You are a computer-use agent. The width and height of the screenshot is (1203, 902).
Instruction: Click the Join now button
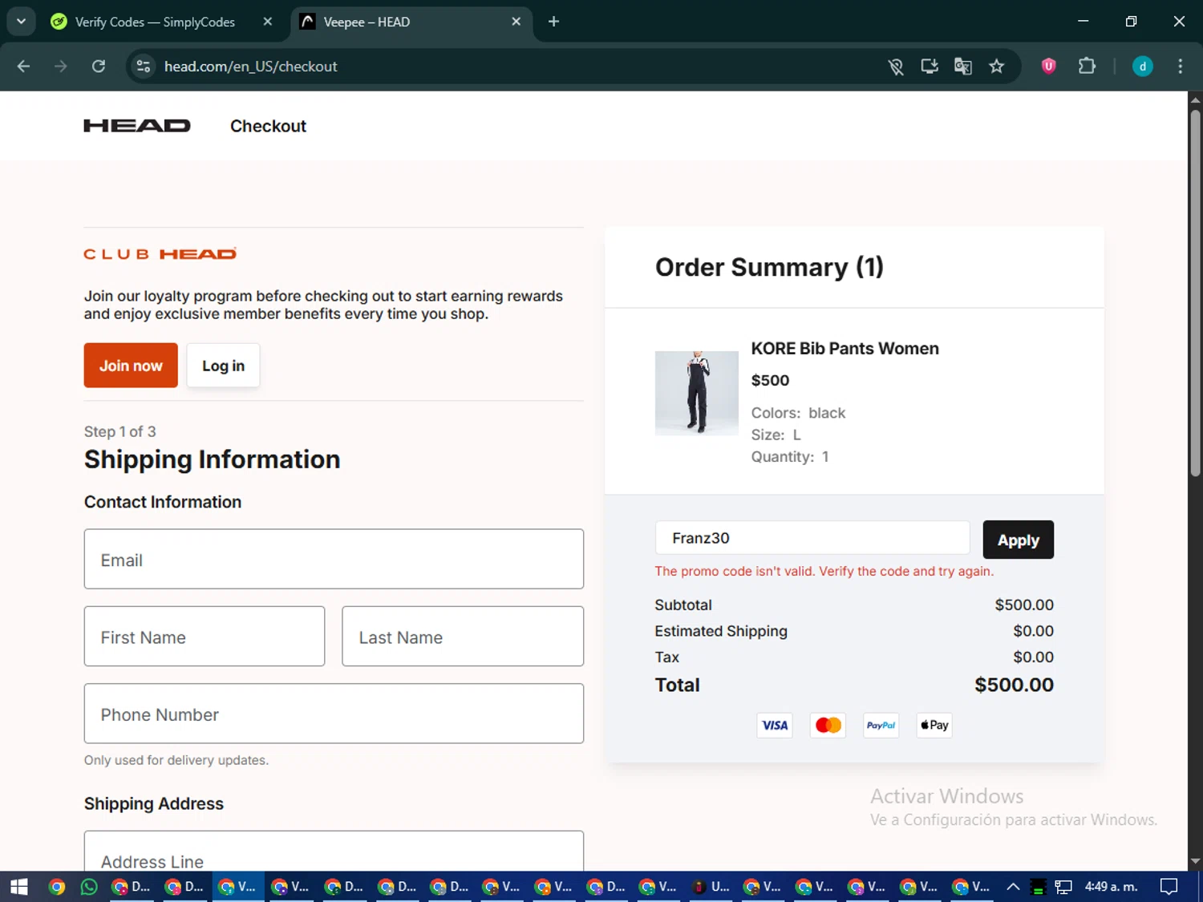tap(131, 366)
